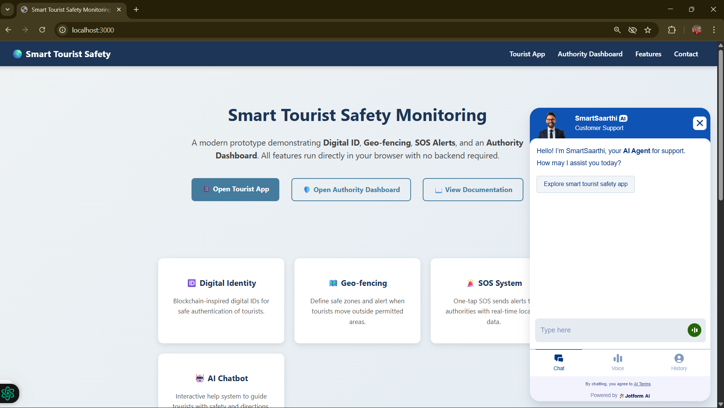Click the browser forward arrow
The image size is (724, 408).
[25, 30]
